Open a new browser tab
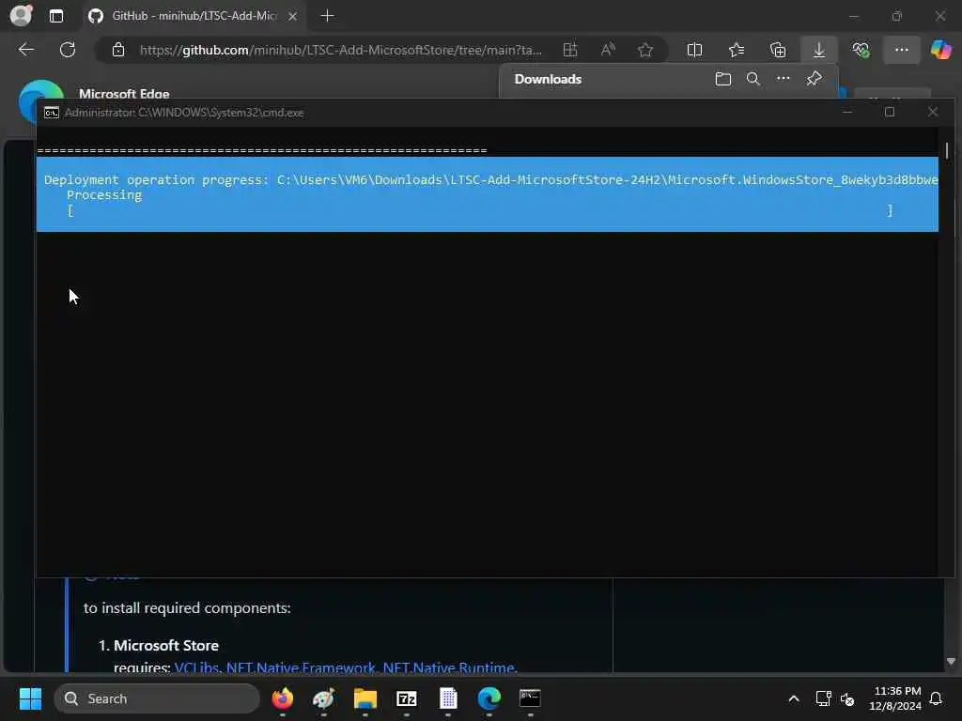The width and height of the screenshot is (962, 721). 328,16
